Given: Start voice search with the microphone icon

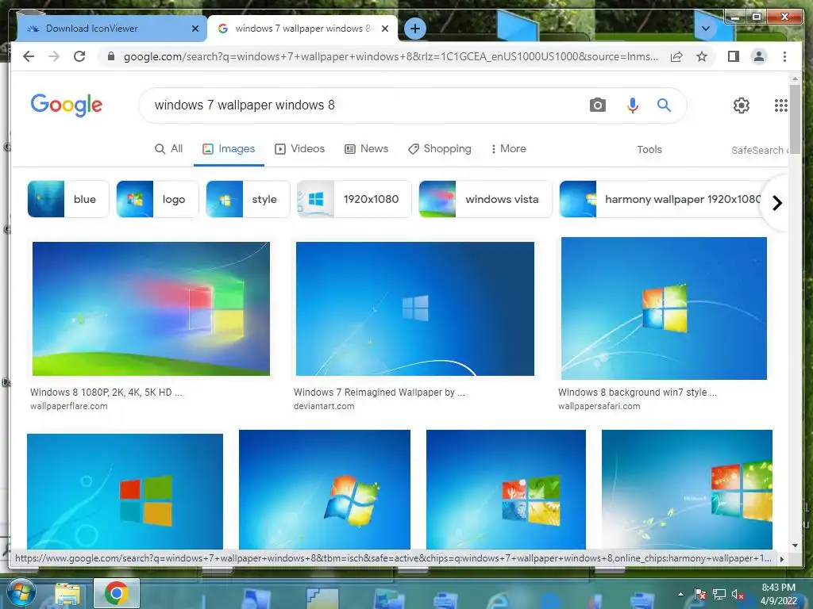Looking at the screenshot, I should click(633, 105).
